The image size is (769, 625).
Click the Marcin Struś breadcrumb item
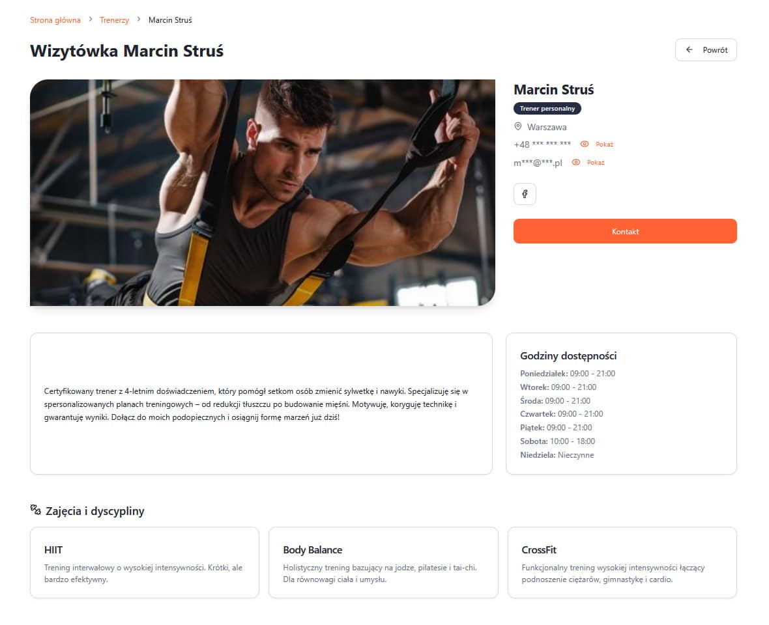[170, 20]
